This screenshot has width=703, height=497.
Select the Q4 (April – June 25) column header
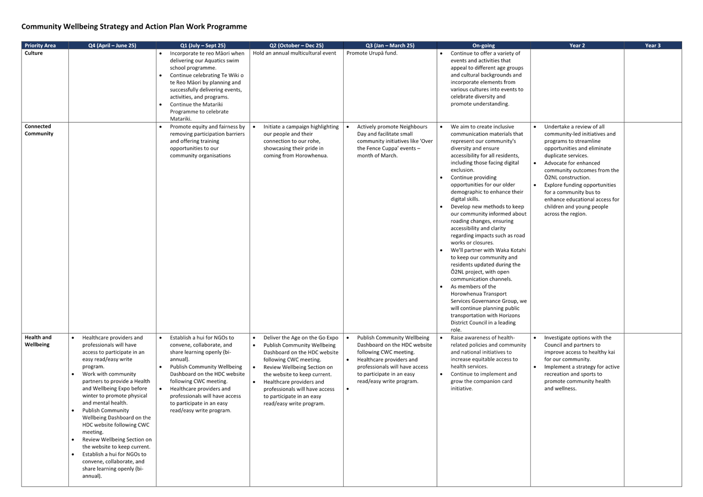112,46
